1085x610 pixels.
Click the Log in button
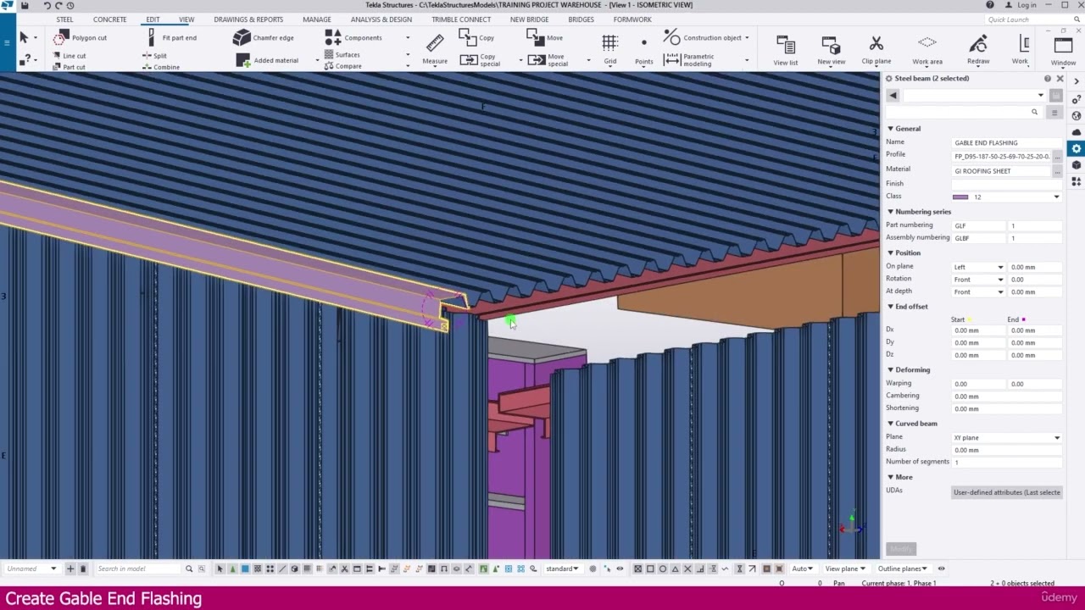1021,5
